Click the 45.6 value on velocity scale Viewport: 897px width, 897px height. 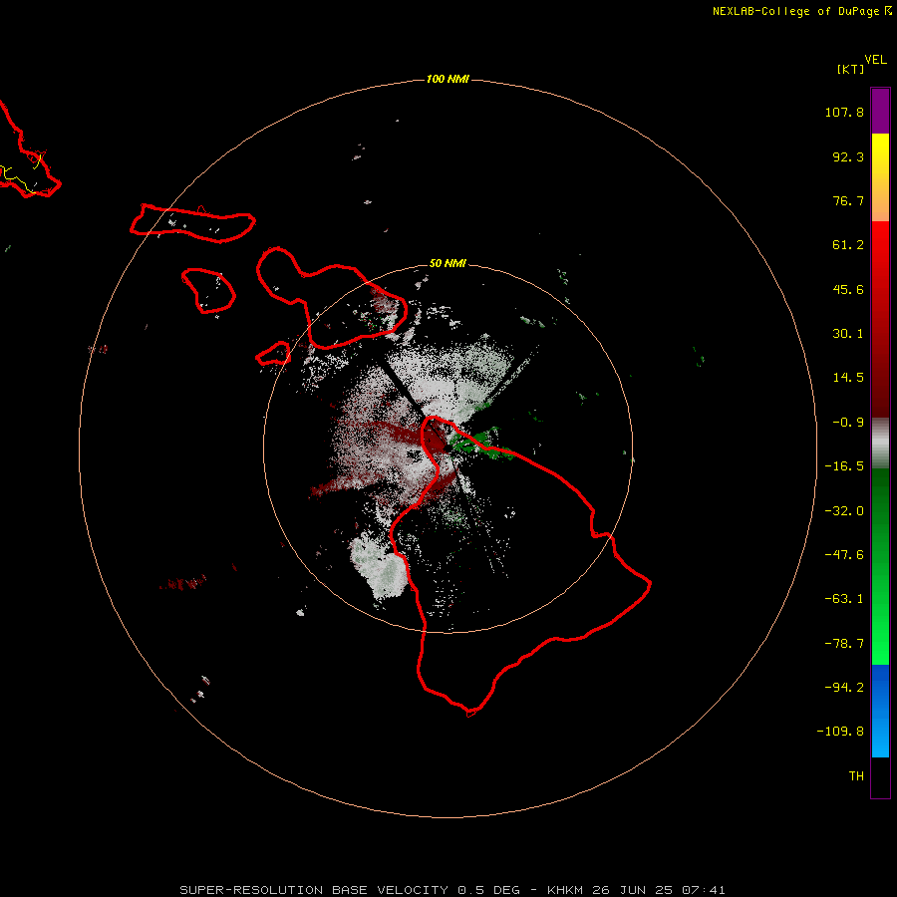pyautogui.click(x=848, y=289)
